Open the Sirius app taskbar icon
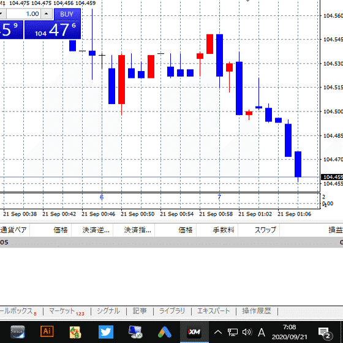 pos(18,332)
